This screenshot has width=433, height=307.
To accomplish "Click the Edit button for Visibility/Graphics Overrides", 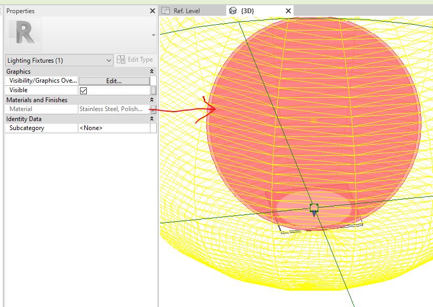I will (114, 81).
